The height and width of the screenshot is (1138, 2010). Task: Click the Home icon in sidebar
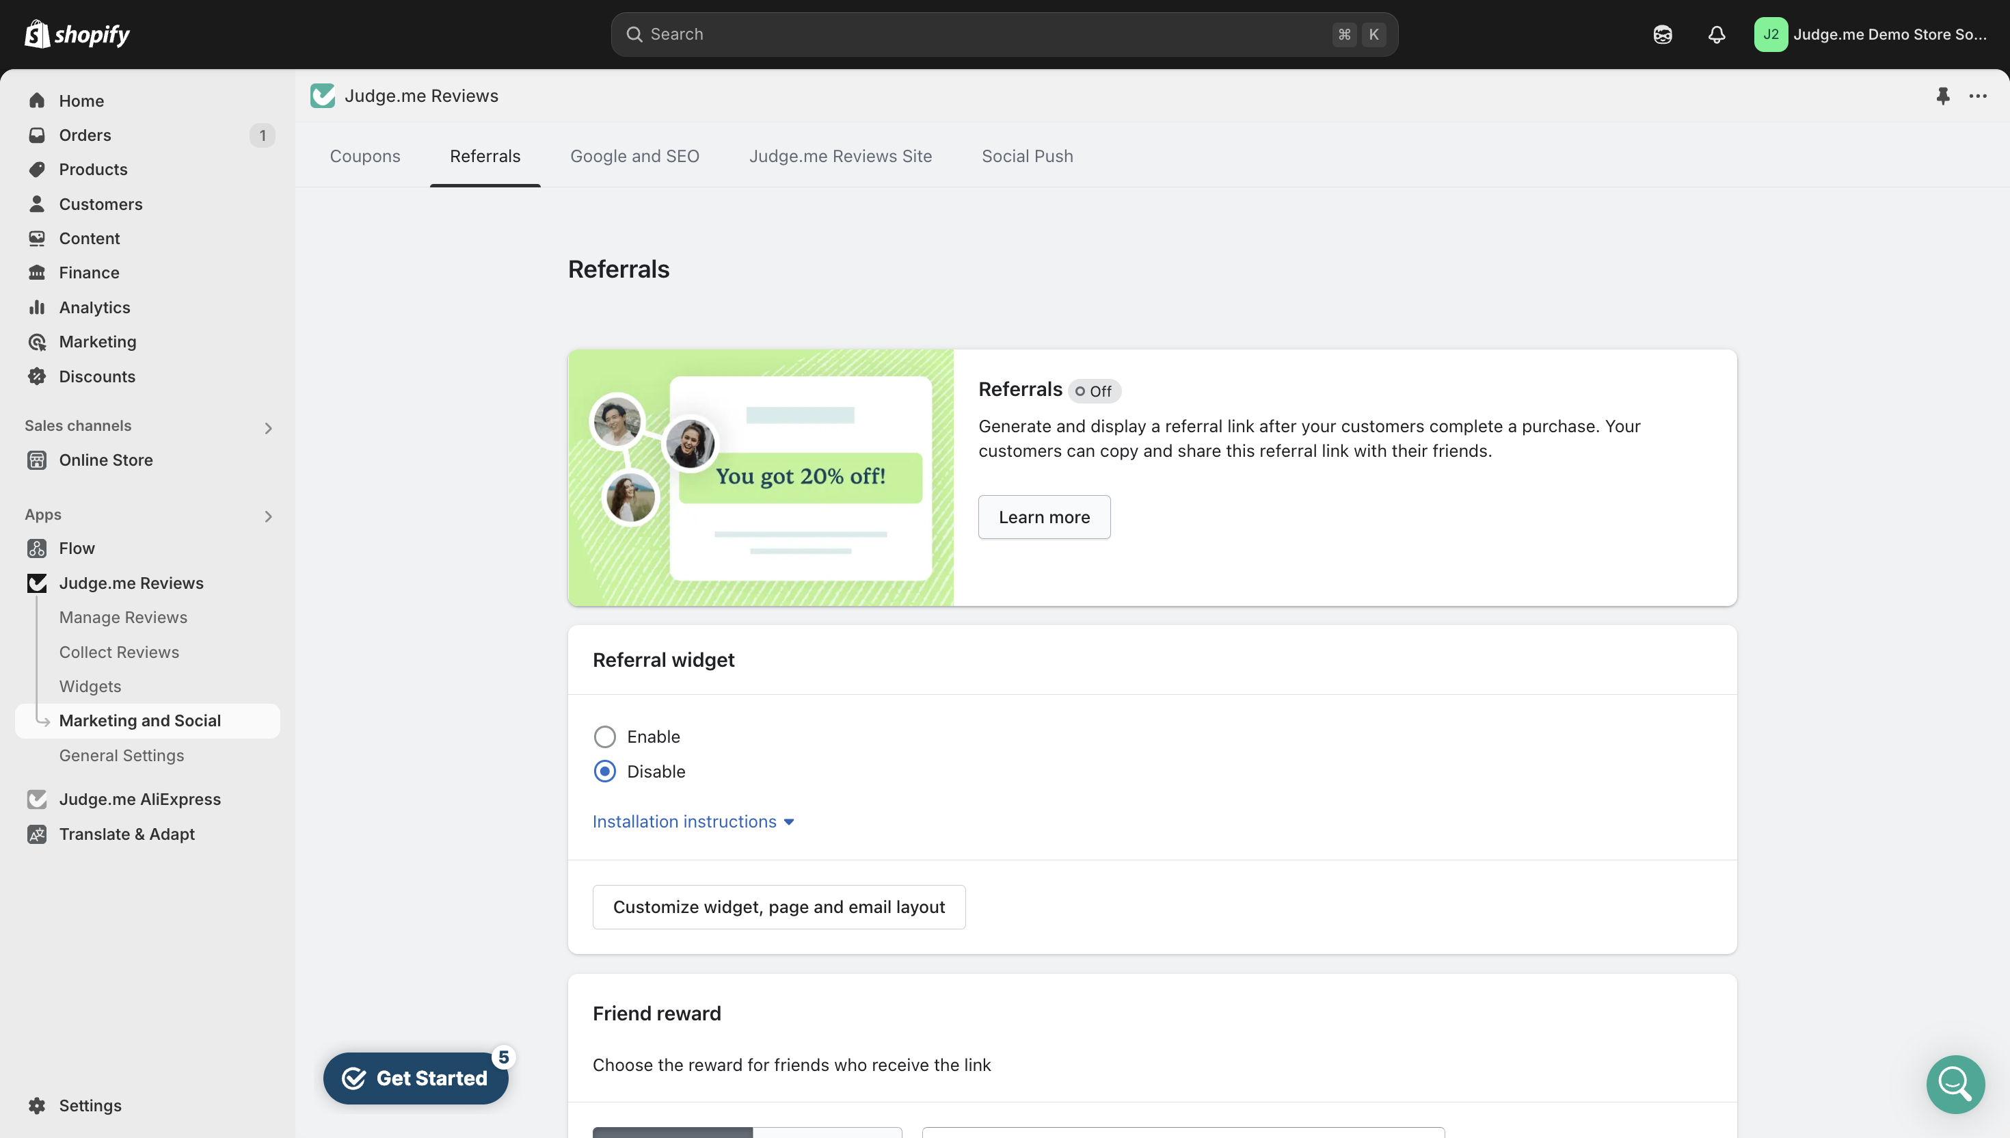[37, 101]
